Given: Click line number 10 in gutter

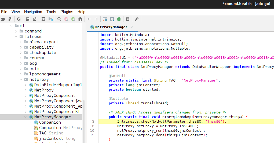Looking at the screenshot, I should (92, 131).
